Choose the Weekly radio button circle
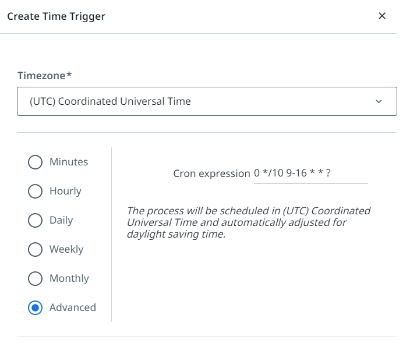 [35, 249]
